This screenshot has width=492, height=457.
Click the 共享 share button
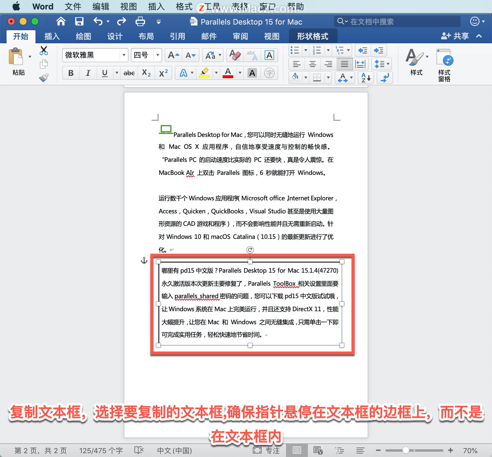coord(455,36)
